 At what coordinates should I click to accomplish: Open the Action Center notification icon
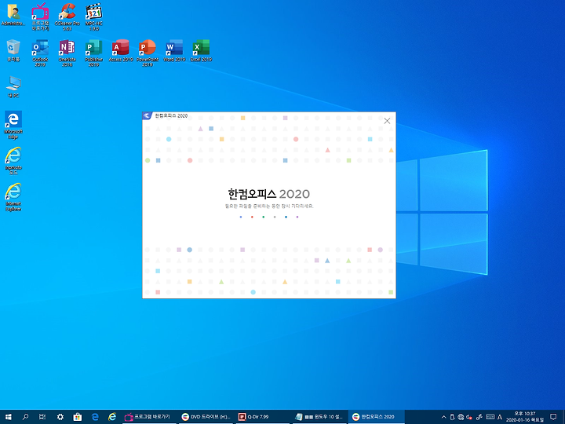pyautogui.click(x=553, y=417)
